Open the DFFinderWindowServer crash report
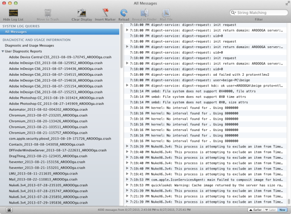 (x=58, y=150)
